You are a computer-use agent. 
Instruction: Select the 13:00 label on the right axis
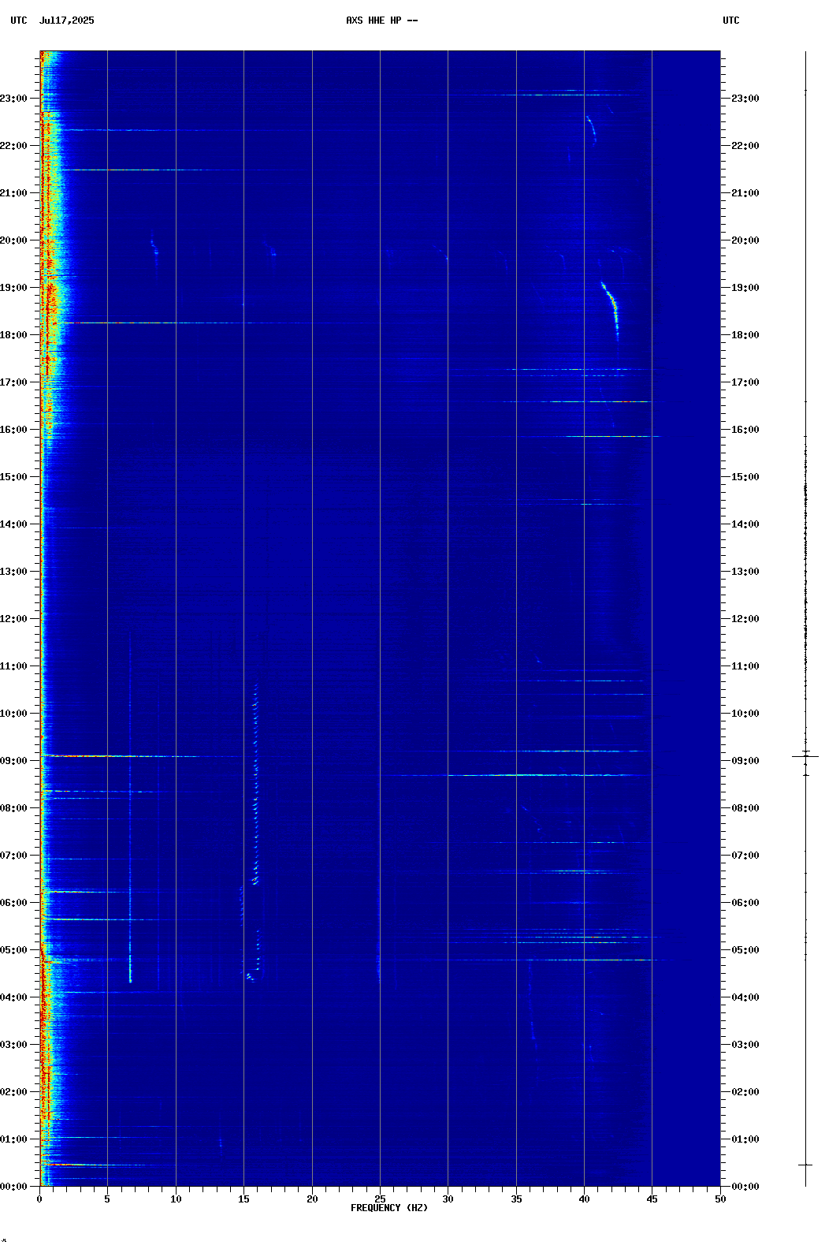point(745,572)
